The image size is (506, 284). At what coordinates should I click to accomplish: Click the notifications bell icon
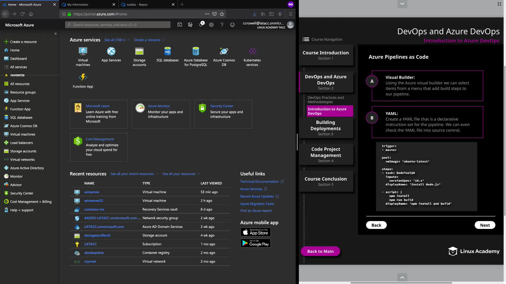click(x=201, y=25)
